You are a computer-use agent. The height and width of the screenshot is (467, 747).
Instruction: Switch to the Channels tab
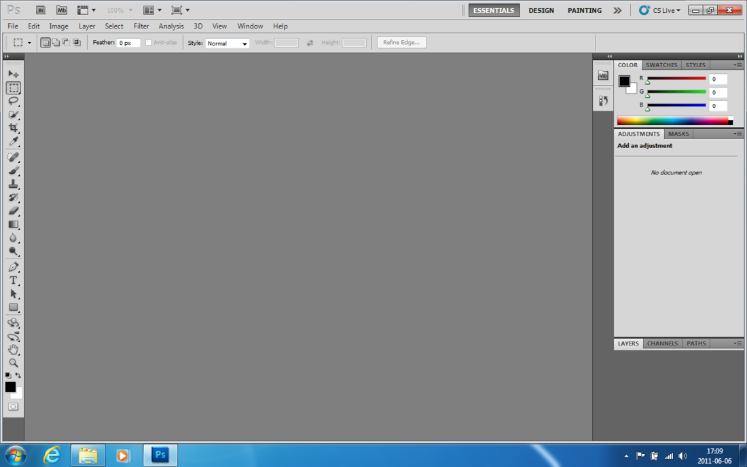click(662, 343)
